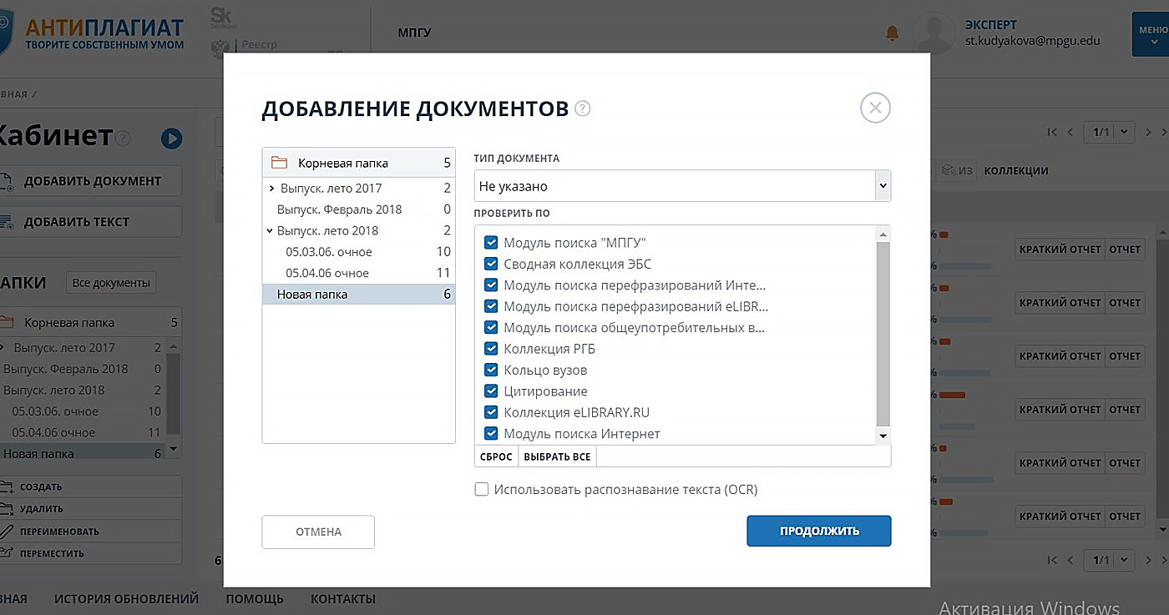Open top page selector 1/1 dropdown
Viewport: 1169px width, 615px height.
click(x=1109, y=132)
